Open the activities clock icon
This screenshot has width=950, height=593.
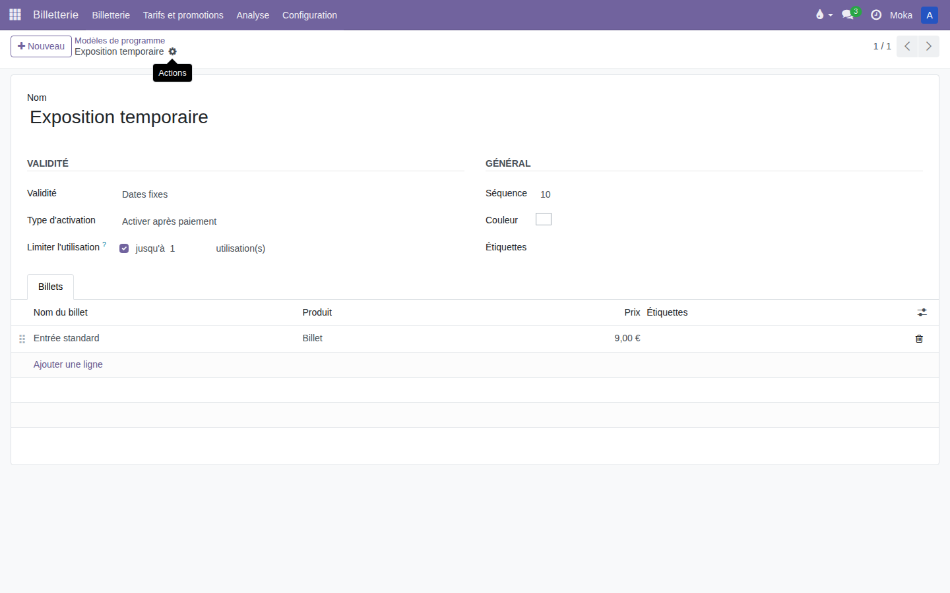tap(876, 14)
